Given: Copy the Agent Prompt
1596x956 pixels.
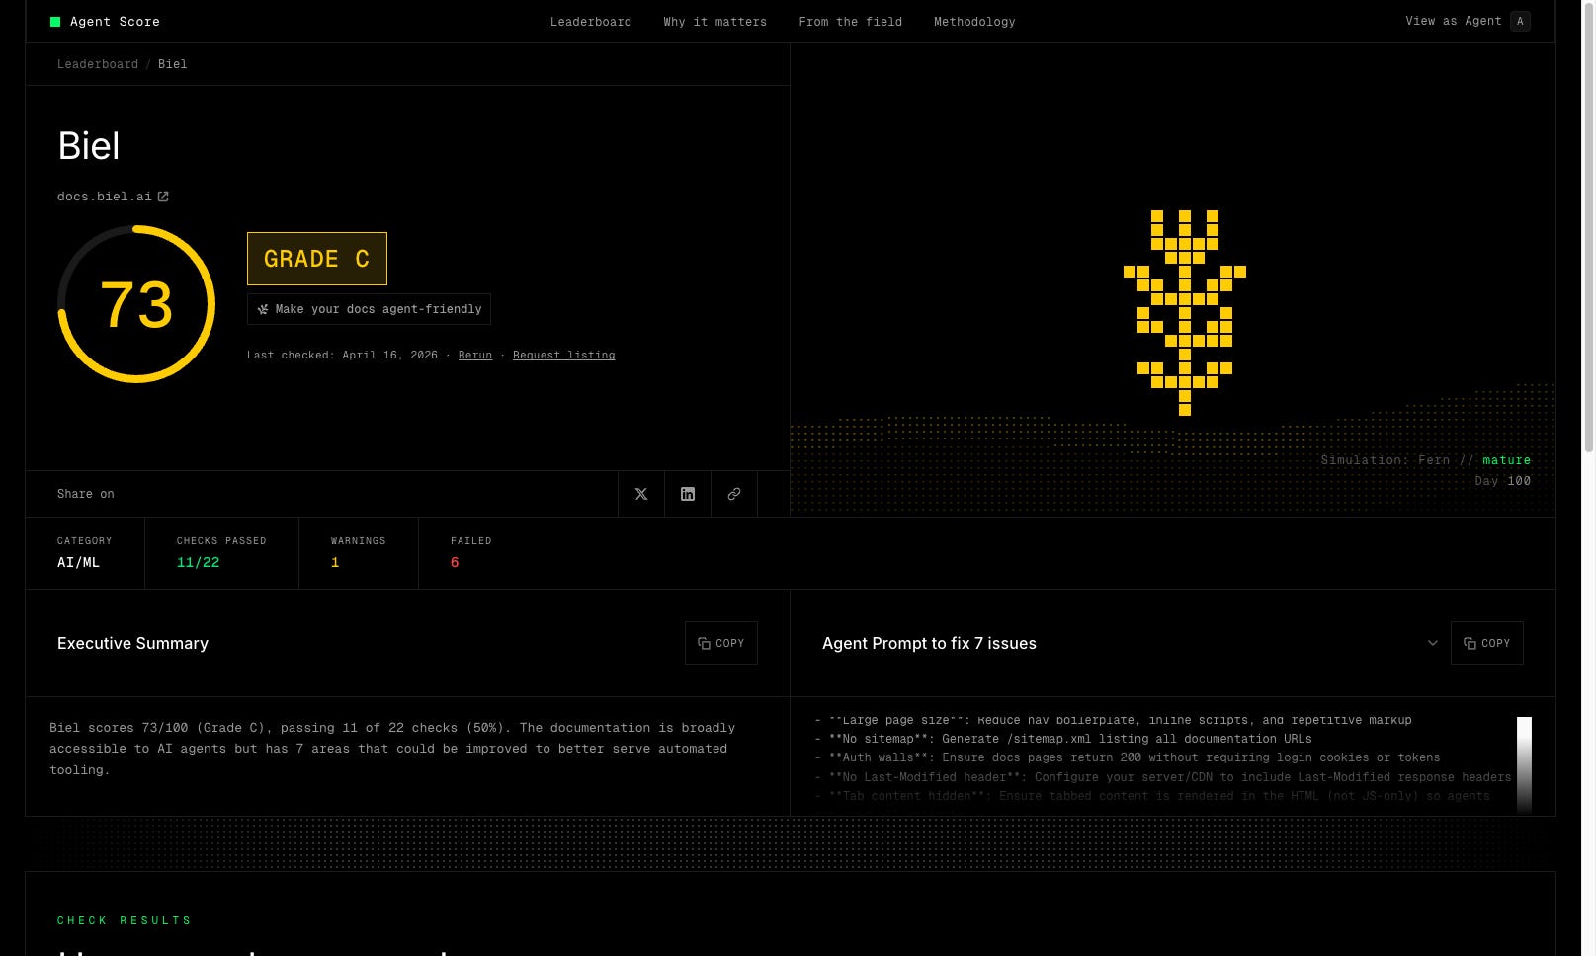Looking at the screenshot, I should (x=1487, y=643).
